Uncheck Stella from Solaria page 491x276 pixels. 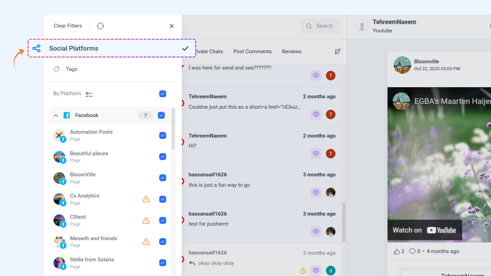[x=163, y=263]
